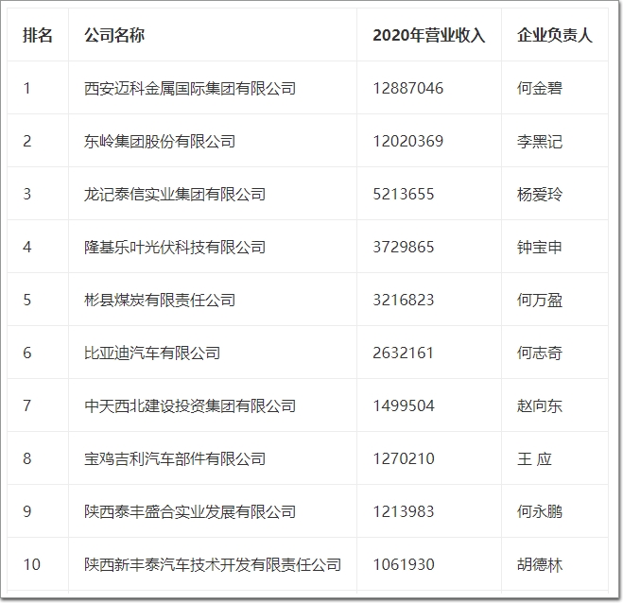Select the revenue figure 5213655
The height and width of the screenshot is (603, 623).
pos(404,194)
